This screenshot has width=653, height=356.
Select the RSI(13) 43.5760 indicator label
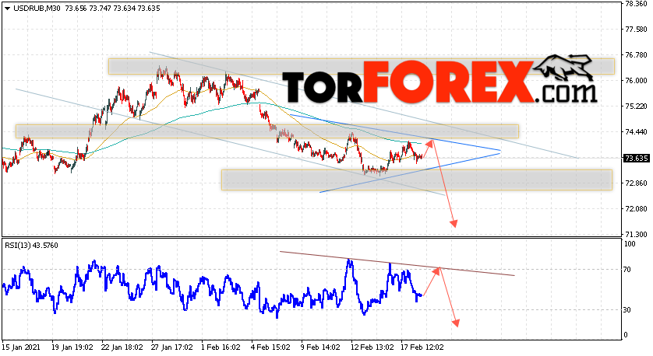31,246
